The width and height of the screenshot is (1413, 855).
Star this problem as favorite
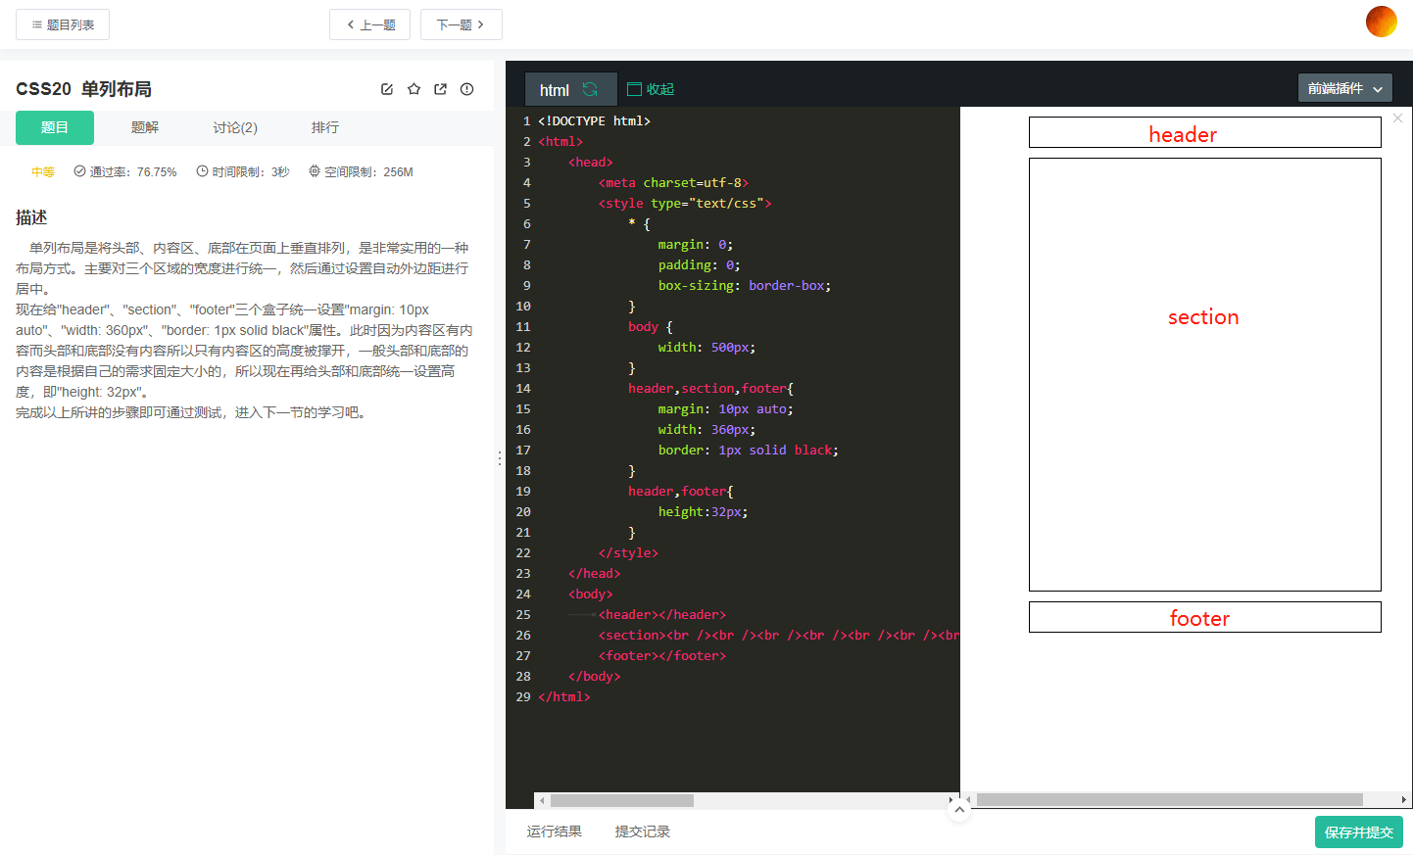[x=414, y=89]
